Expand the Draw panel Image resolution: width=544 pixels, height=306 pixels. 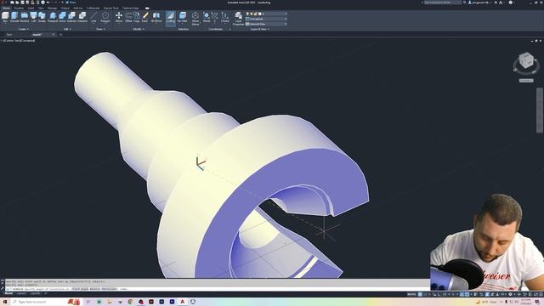point(100,29)
